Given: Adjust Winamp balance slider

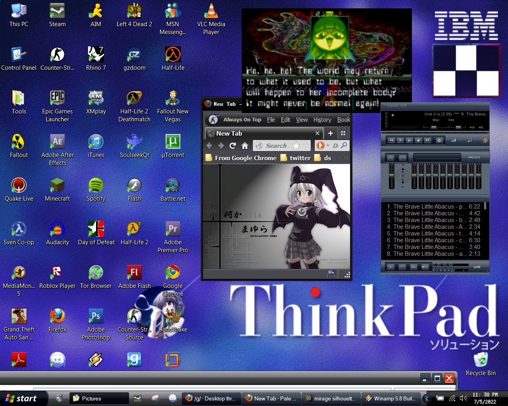Looking at the screenshot, I should coord(458,127).
